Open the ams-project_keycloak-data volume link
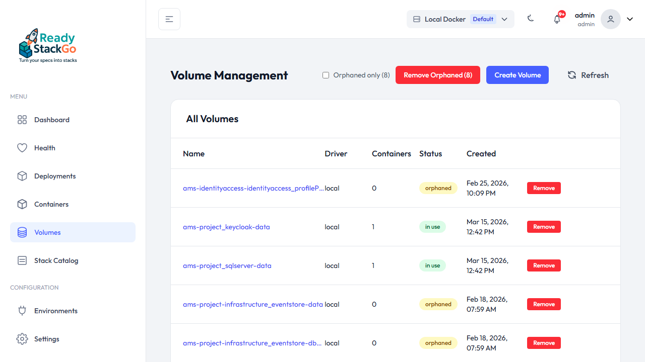 226,227
